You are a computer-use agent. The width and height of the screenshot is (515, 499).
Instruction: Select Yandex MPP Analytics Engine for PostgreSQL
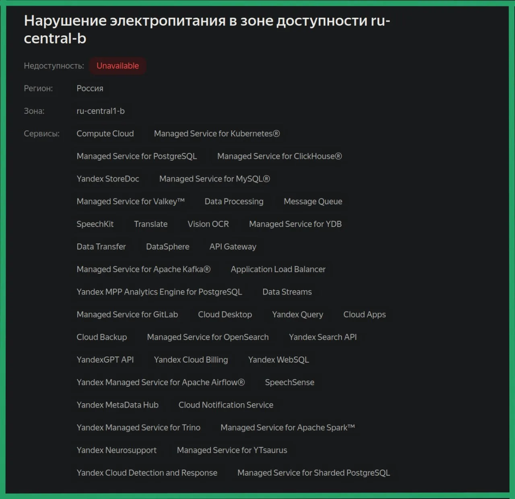point(159,292)
